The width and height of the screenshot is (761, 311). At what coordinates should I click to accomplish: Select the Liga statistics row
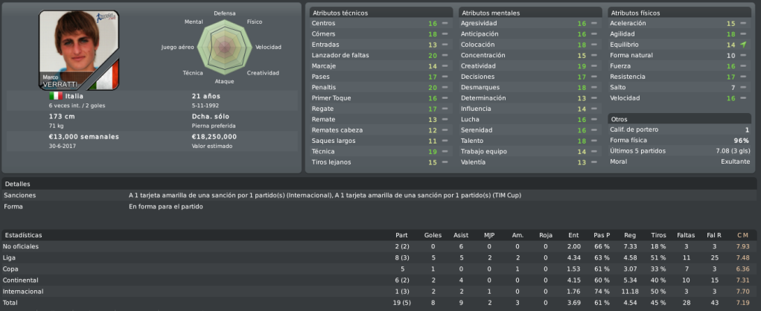coord(378,257)
